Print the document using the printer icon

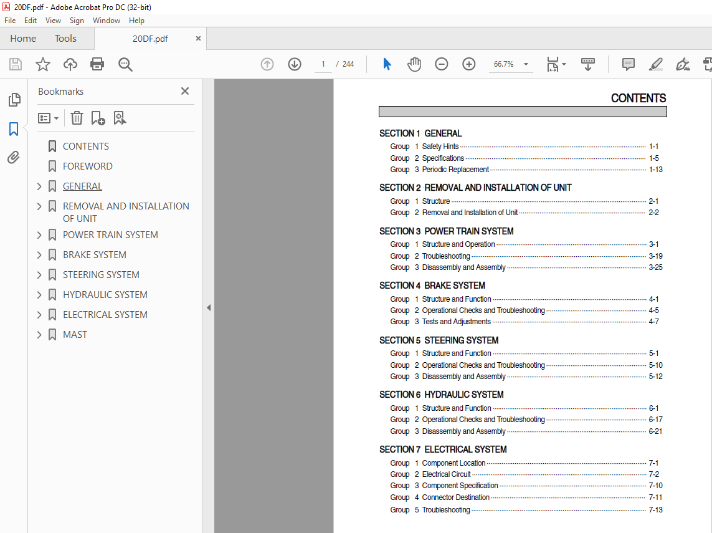tap(97, 64)
